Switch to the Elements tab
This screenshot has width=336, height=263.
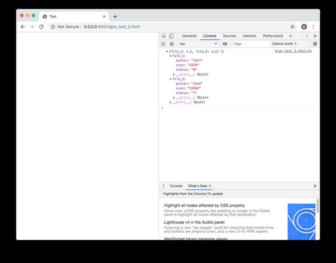(x=189, y=36)
